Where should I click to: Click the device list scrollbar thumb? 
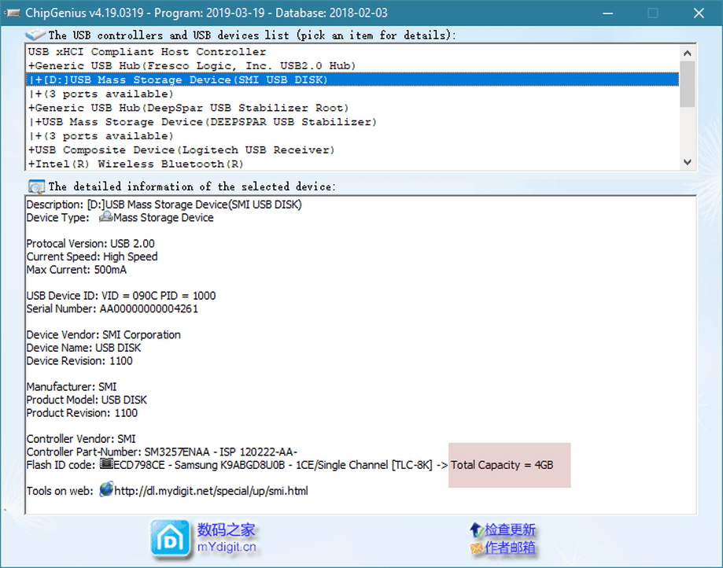point(687,84)
